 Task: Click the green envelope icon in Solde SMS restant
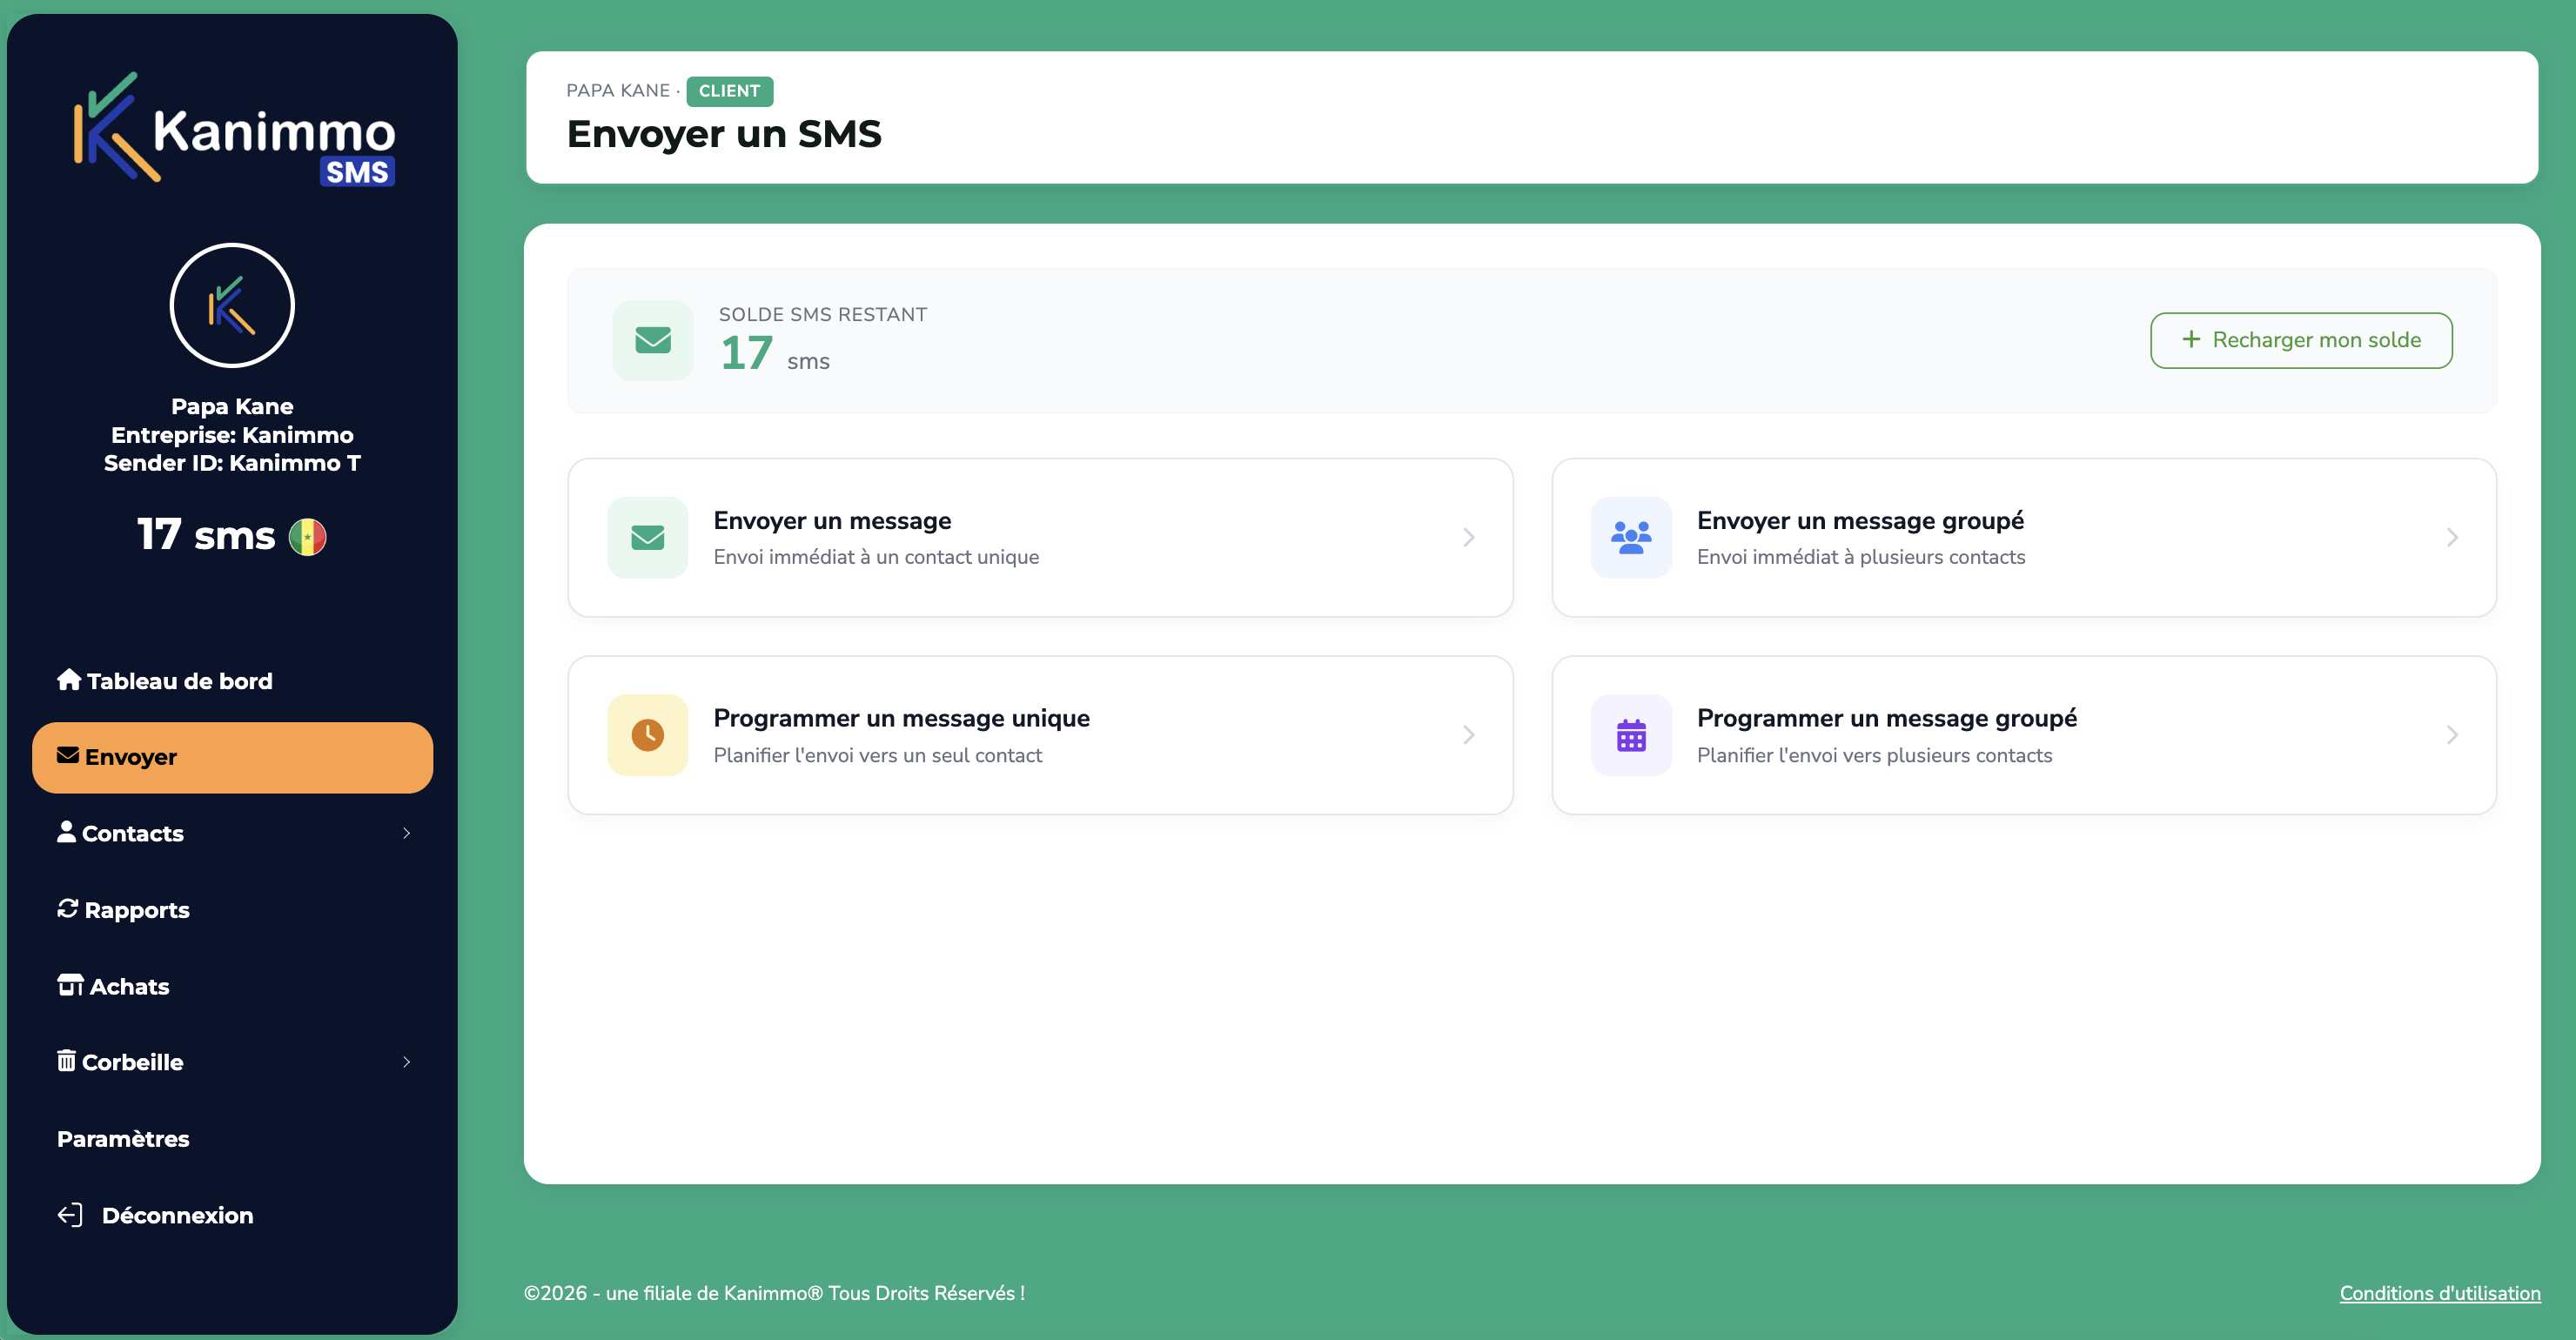point(653,340)
